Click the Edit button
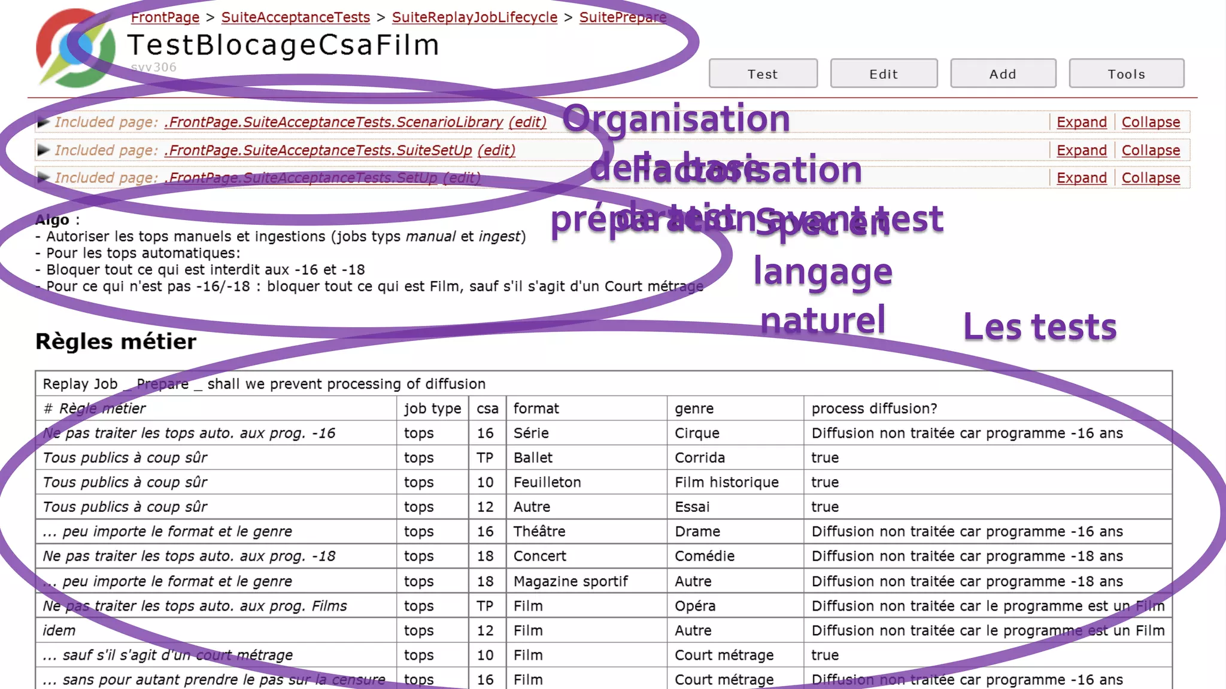This screenshot has width=1226, height=689. pyautogui.click(x=884, y=74)
